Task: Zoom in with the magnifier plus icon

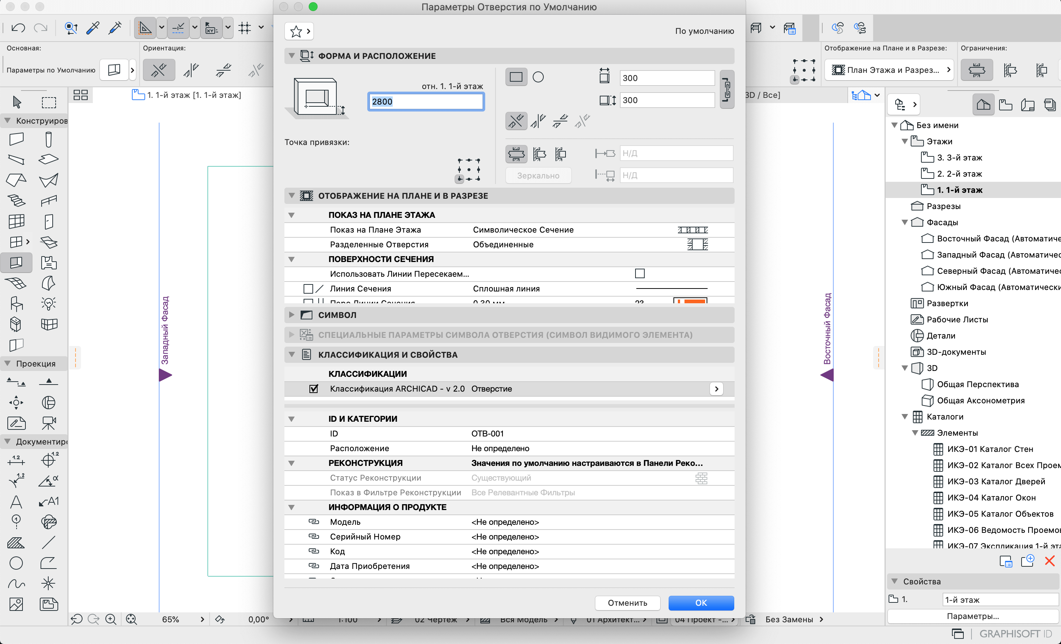Action: click(111, 619)
